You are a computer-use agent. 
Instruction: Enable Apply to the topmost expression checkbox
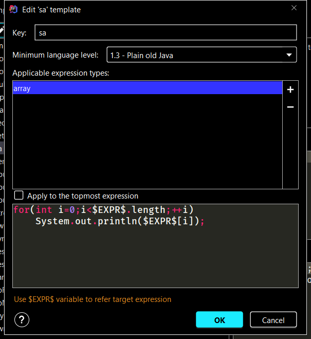(19, 195)
